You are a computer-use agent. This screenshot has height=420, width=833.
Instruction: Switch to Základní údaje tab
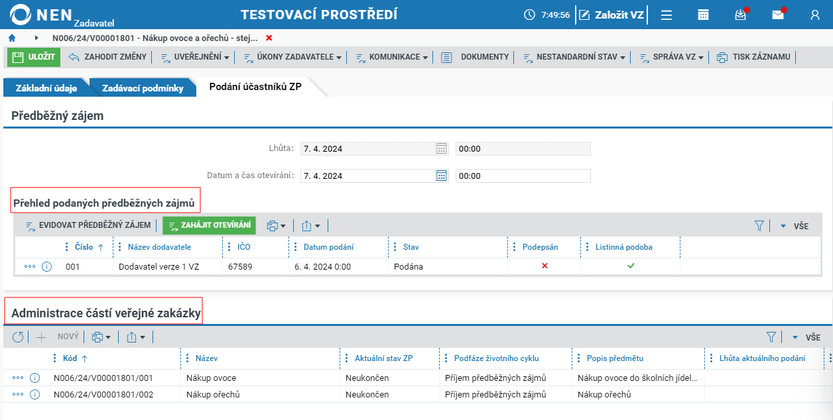46,88
